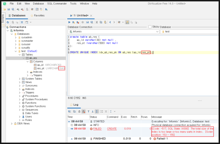
Task: Click the expand-all icon in Log toolbar
Action: click(x=102, y=111)
